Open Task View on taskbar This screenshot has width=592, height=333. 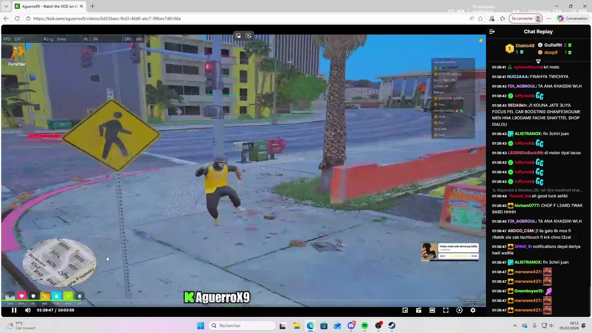pos(283,326)
